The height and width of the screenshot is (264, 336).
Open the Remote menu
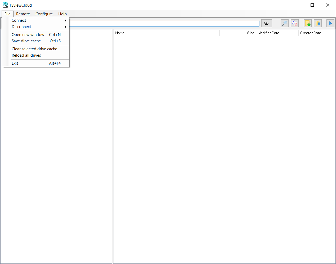23,14
